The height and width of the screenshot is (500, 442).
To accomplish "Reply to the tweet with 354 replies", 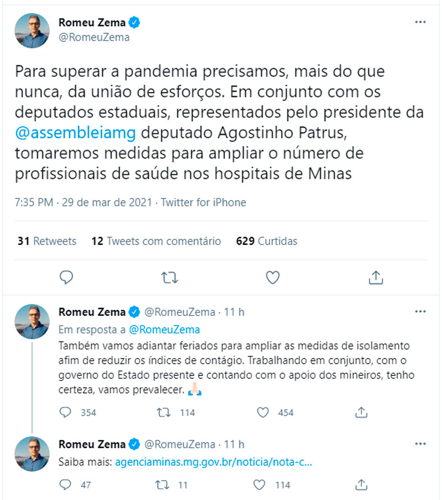I will [66, 413].
